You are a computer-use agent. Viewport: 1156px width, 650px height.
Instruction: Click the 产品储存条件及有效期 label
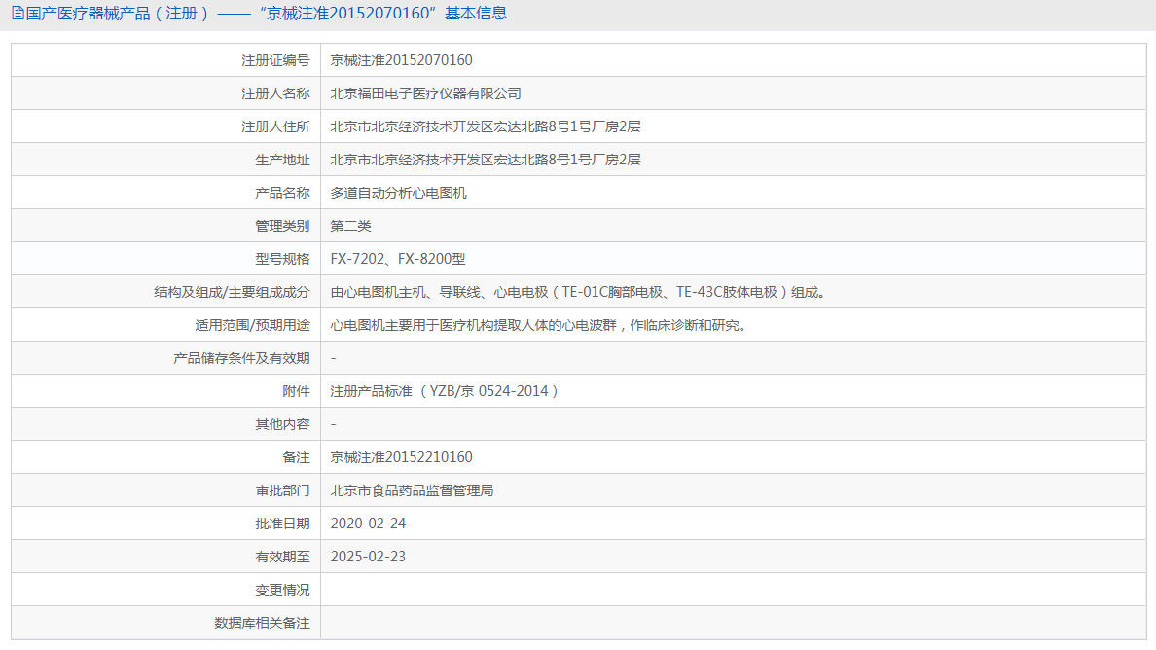pos(242,358)
